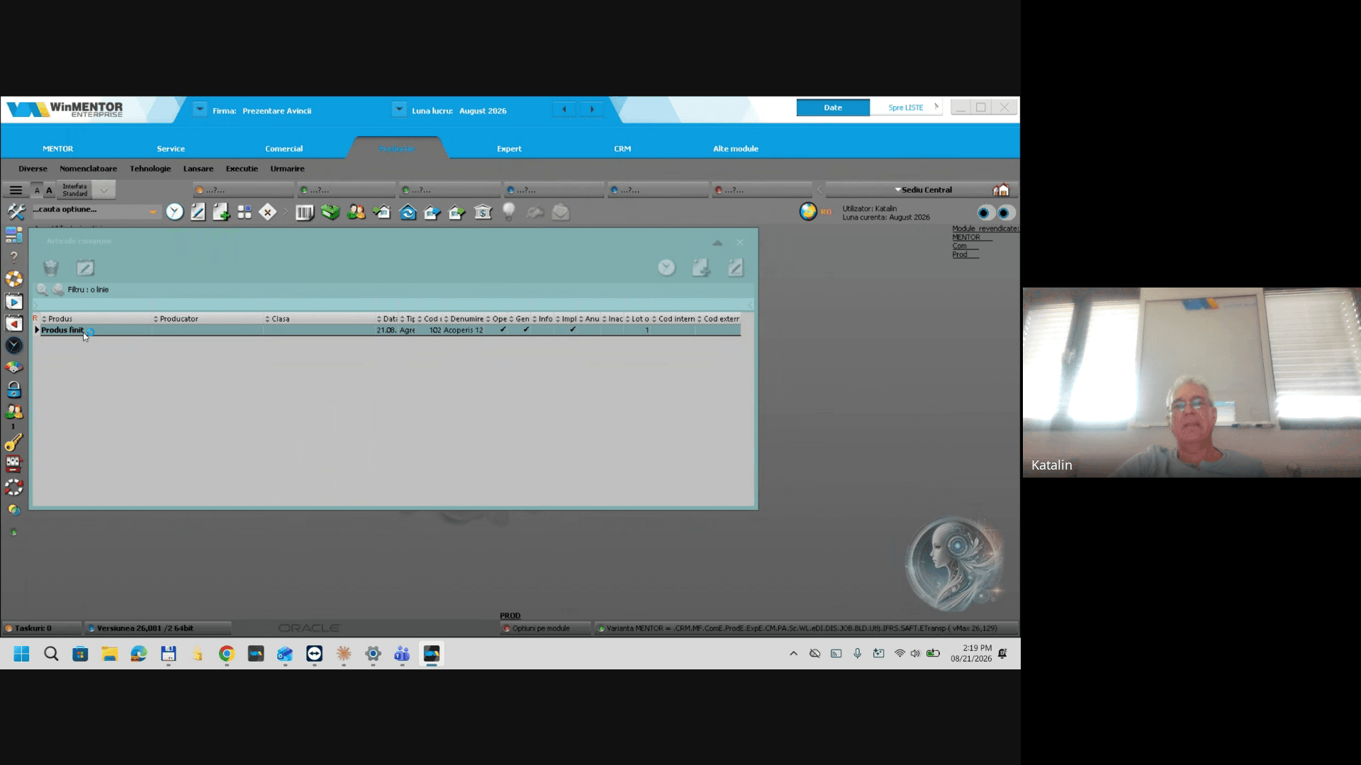This screenshot has height=765, width=1361.
Task: Click the bank building icon
Action: coord(483,212)
